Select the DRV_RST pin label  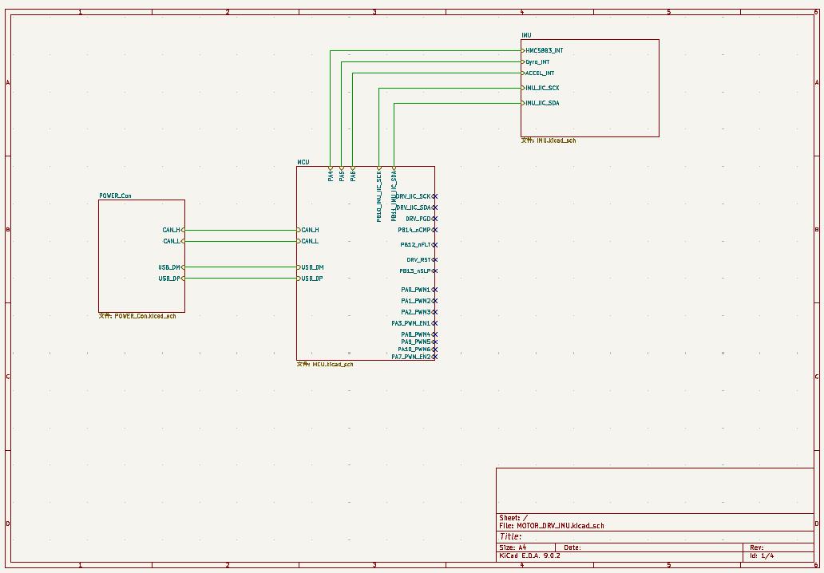[419, 260]
